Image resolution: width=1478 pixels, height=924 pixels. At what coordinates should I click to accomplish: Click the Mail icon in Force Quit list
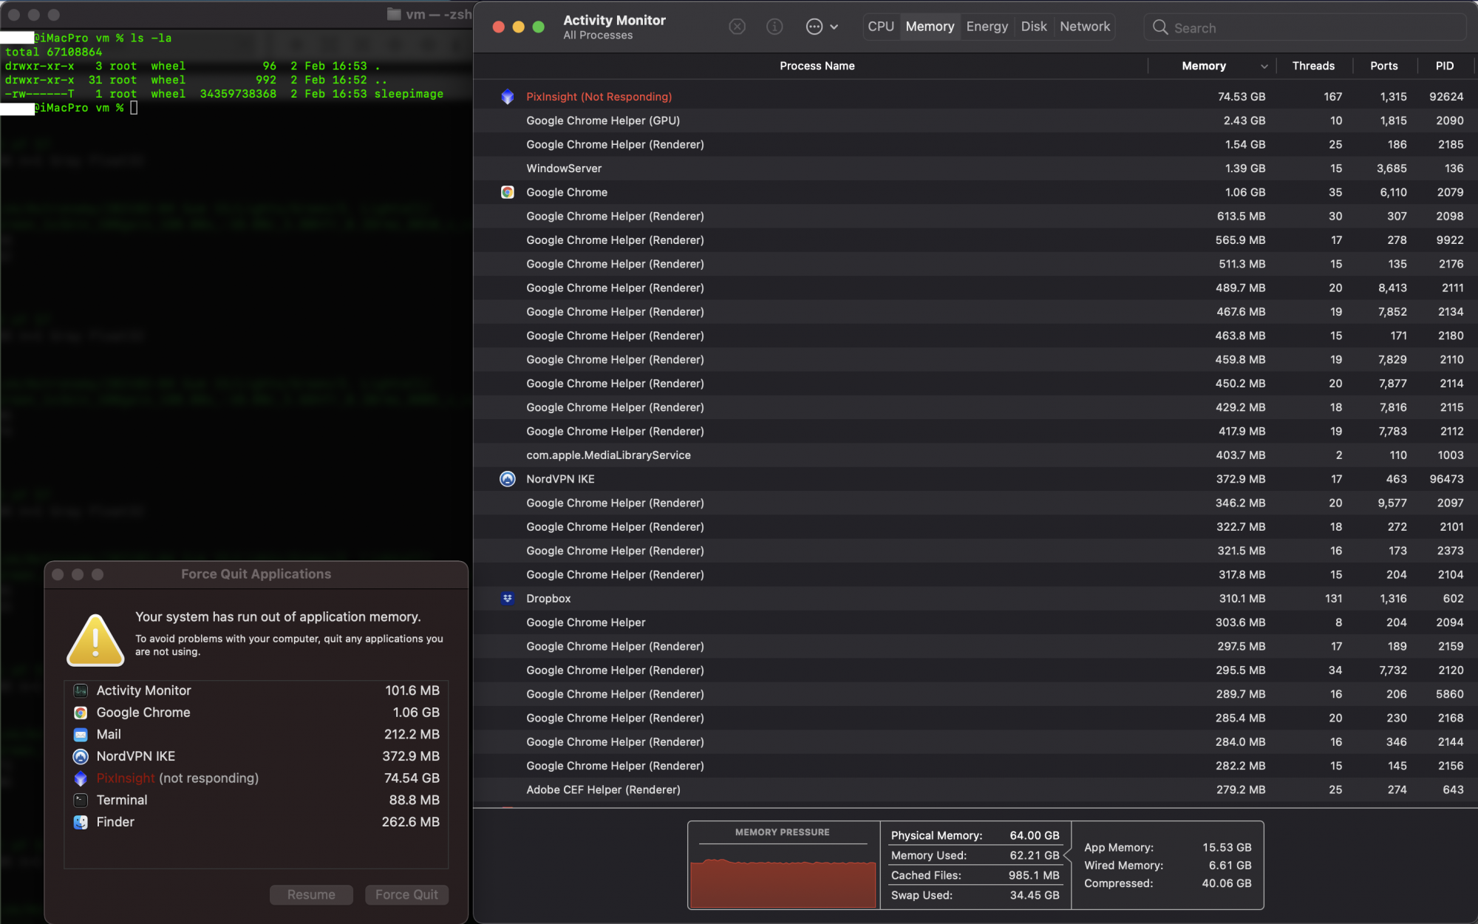coord(81,735)
